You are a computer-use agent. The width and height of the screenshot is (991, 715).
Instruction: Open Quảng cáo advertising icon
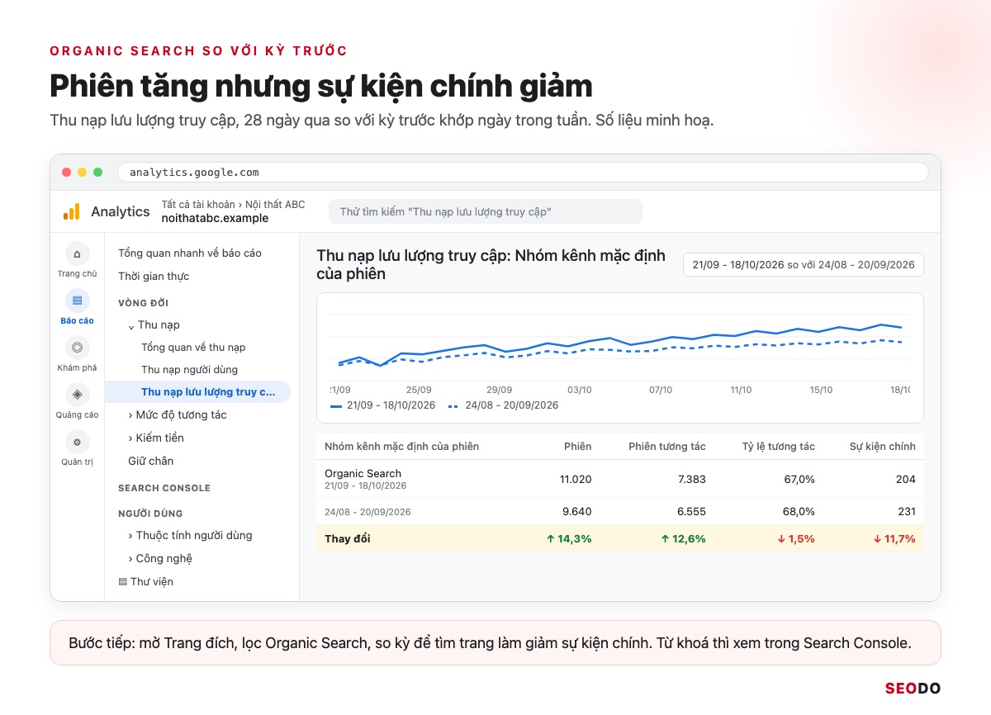77,394
